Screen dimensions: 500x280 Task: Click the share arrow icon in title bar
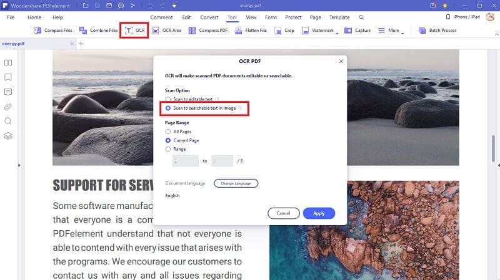click(132, 6)
